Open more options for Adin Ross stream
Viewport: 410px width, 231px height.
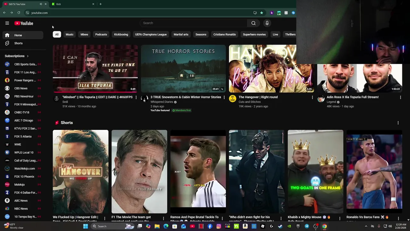tap(400, 97)
